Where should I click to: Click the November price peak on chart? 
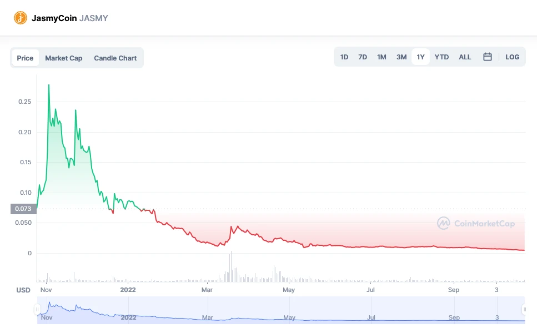[49, 85]
